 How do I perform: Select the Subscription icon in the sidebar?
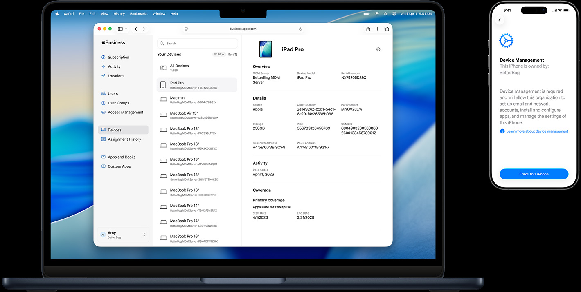point(102,57)
